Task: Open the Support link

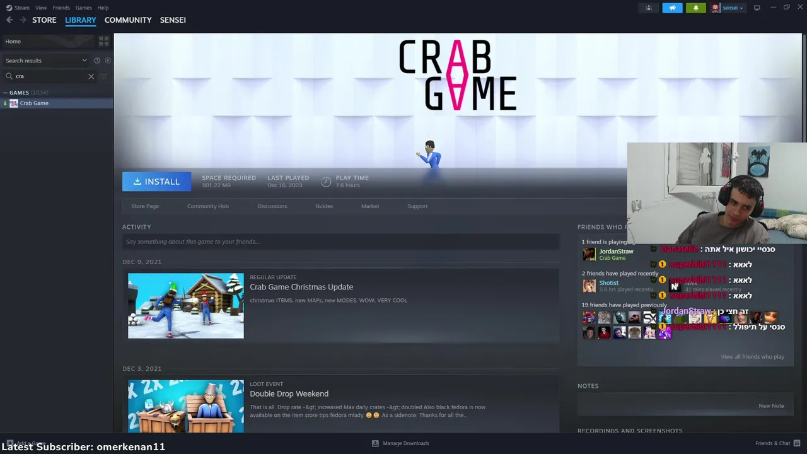Action: click(417, 206)
